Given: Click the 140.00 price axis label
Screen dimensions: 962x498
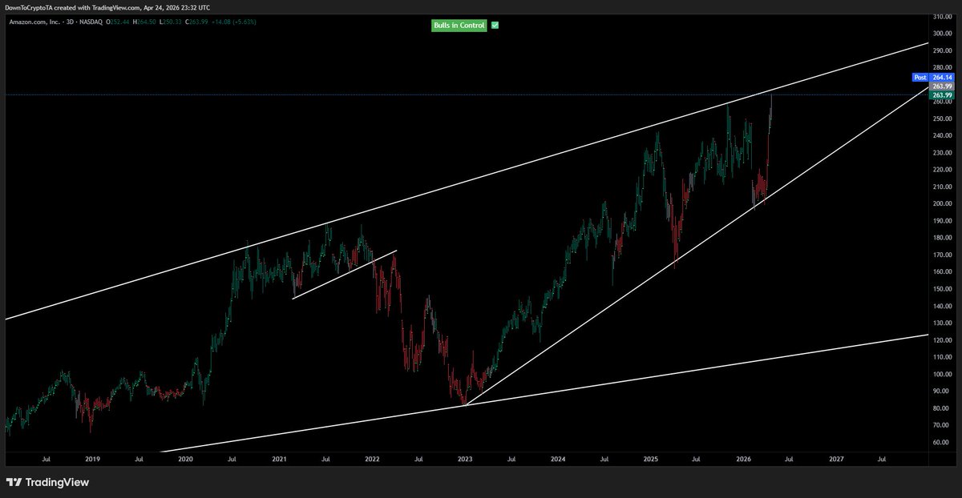Looking at the screenshot, I should [x=942, y=306].
